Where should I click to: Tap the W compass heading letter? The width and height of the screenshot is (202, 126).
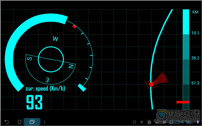55,39
